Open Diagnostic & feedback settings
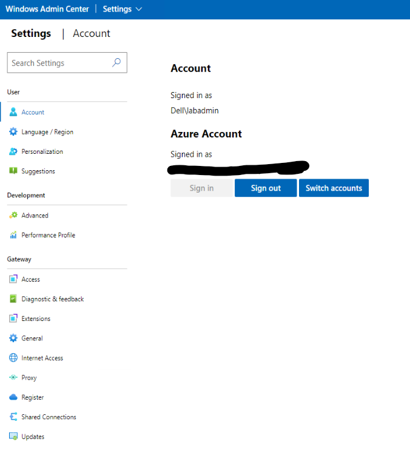The width and height of the screenshot is (410, 453). 52,299
